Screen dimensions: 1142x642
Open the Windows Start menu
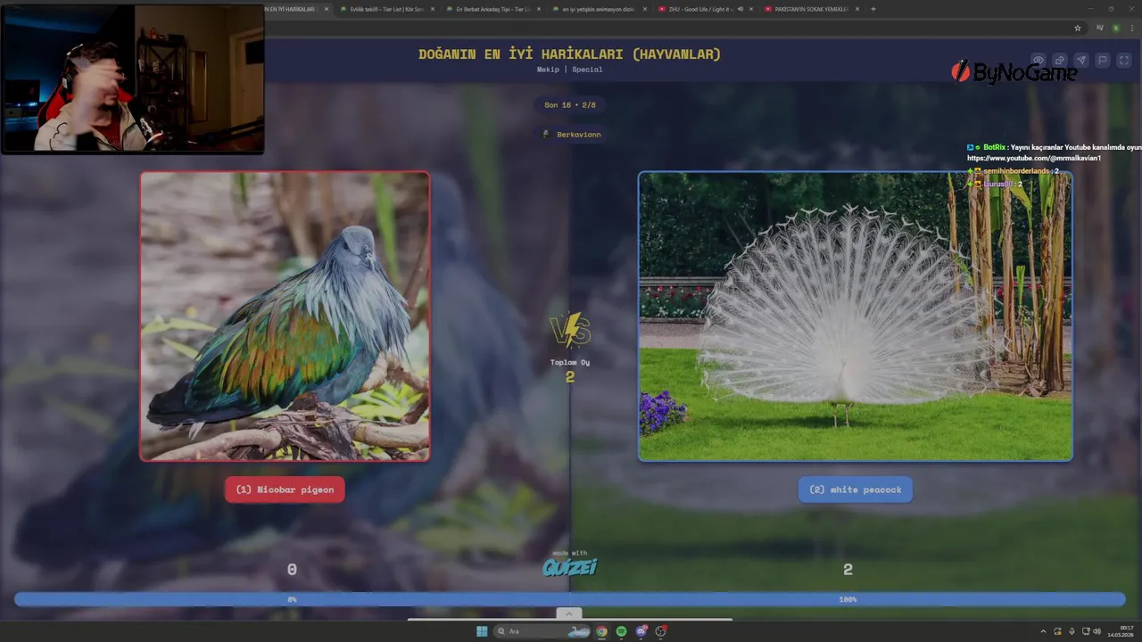click(x=482, y=631)
